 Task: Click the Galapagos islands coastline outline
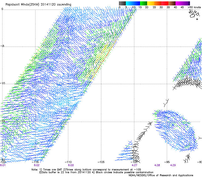click(194, 14)
